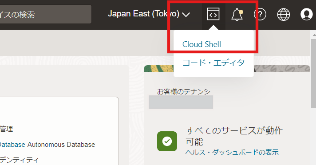Open the notifications bell icon

point(237,15)
